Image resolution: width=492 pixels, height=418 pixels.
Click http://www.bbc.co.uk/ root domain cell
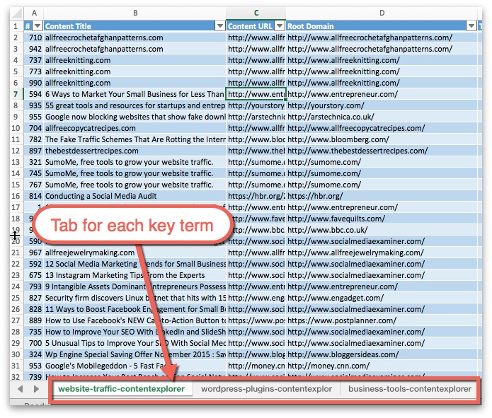pyautogui.click(x=382, y=230)
